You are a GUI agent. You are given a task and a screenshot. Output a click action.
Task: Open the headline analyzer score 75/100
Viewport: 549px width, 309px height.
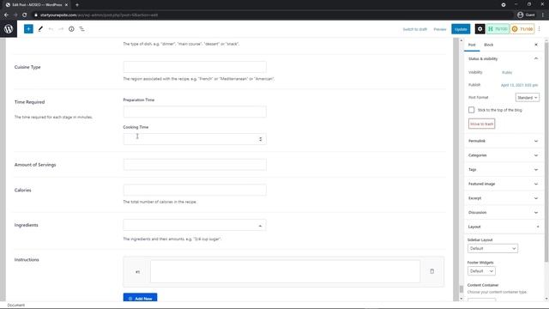tap(498, 29)
